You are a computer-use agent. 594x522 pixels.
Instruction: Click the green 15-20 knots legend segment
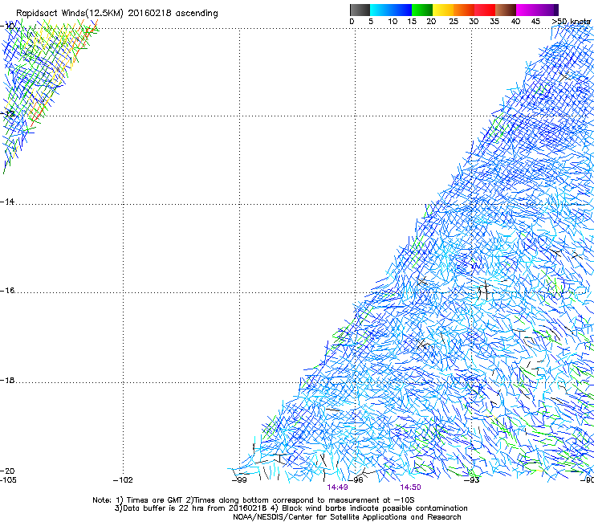pos(422,10)
